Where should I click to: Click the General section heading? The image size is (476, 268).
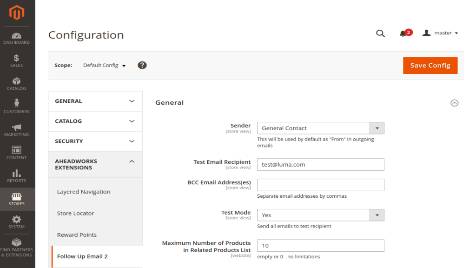coord(169,103)
